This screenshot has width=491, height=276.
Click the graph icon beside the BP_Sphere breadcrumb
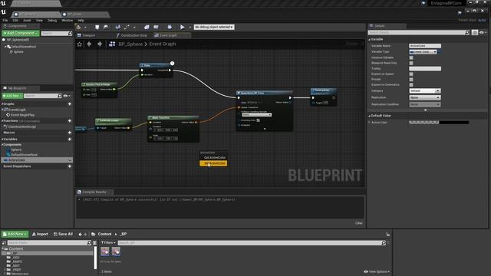112,44
